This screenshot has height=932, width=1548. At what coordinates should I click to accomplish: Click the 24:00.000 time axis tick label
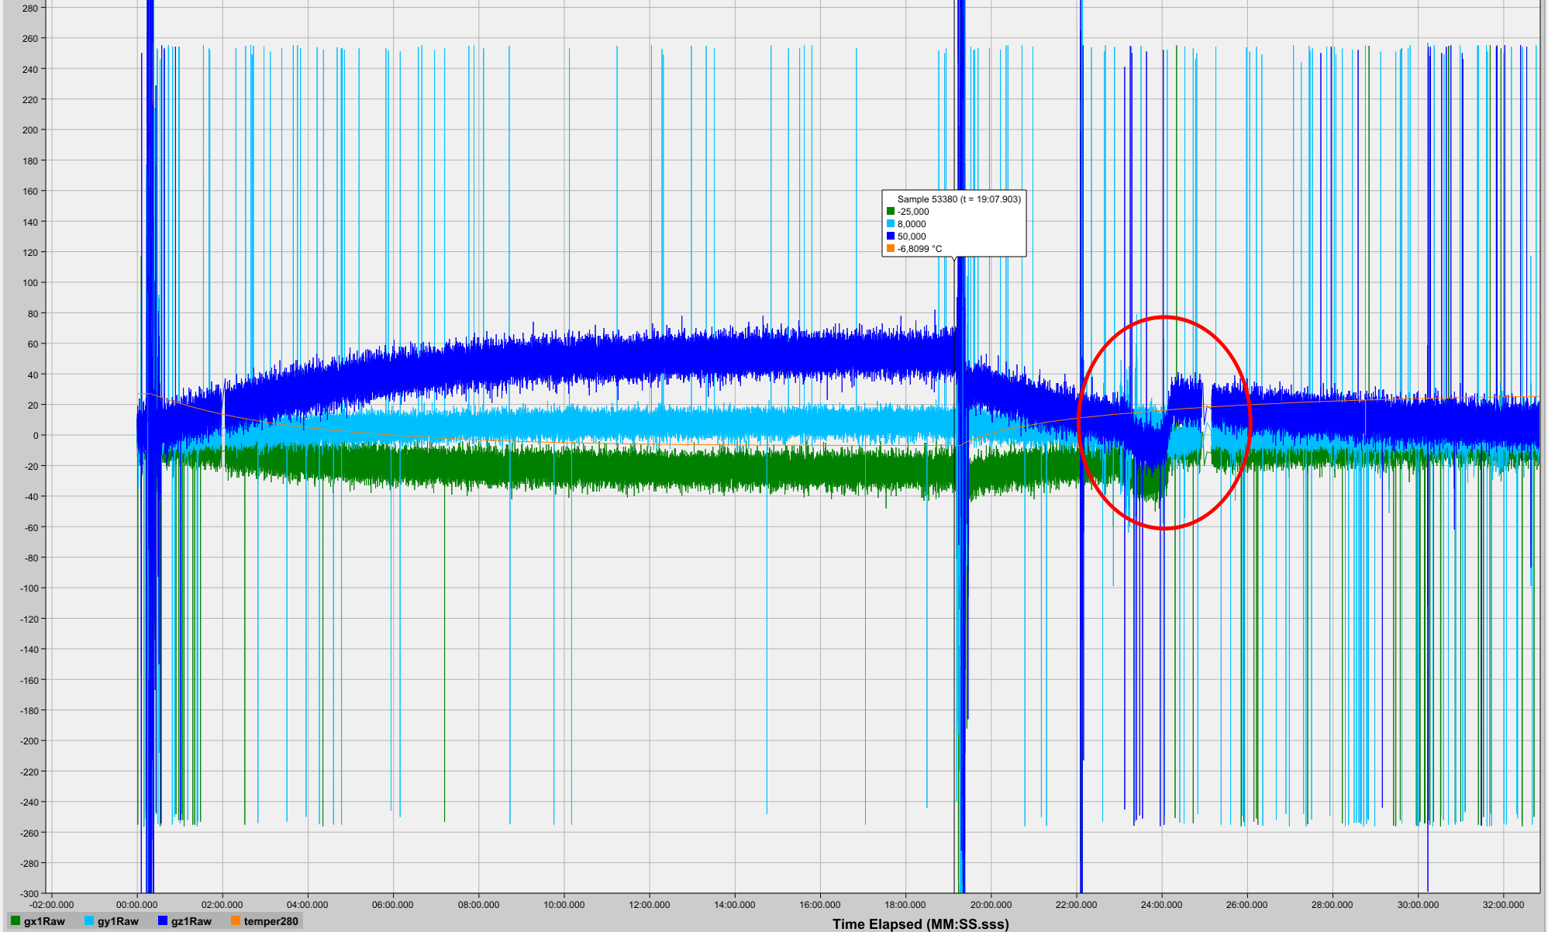tap(1161, 904)
